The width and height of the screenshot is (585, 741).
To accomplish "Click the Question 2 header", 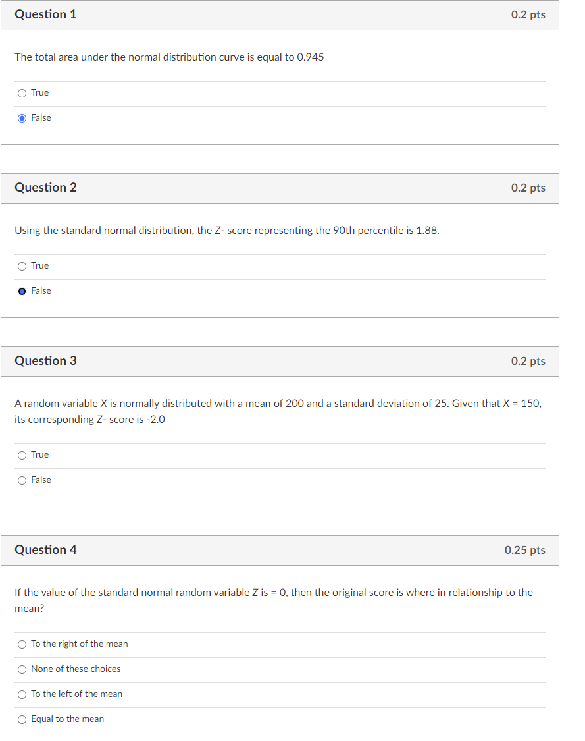I will click(x=45, y=187).
